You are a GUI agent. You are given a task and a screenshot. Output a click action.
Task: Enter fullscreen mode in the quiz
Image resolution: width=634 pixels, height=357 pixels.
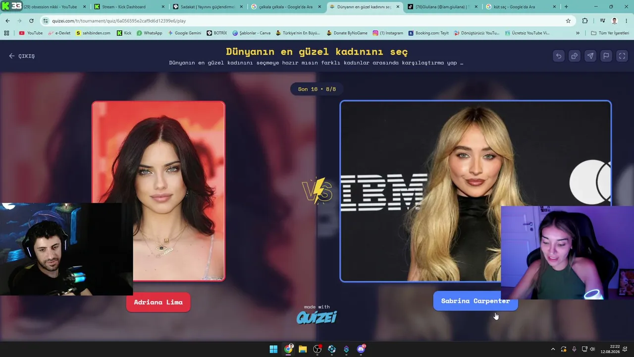pyautogui.click(x=622, y=56)
